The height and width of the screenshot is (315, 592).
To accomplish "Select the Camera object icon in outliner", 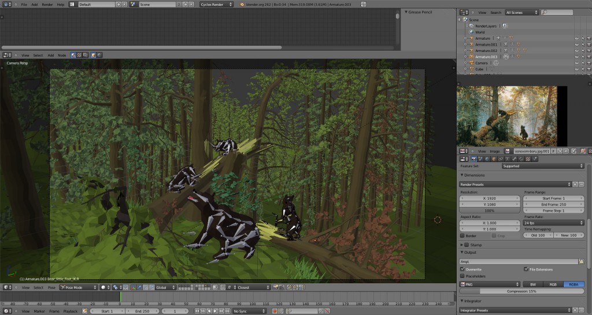I will 471,63.
